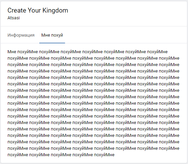Click the second line of the description text
188x164 pixels.
tap(93, 58)
